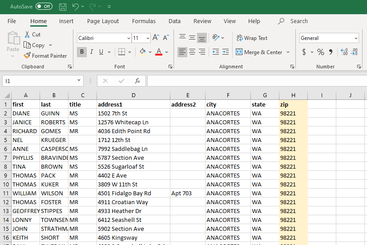Viewport: 367px width, 245px height.
Task: Open Number format dialog launcher
Action: pyautogui.click(x=359, y=67)
